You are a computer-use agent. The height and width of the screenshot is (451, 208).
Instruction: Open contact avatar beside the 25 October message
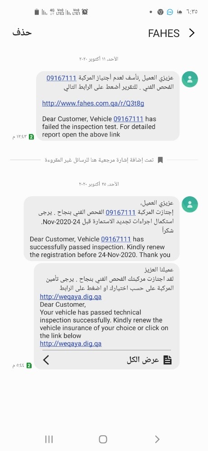tap(190, 204)
